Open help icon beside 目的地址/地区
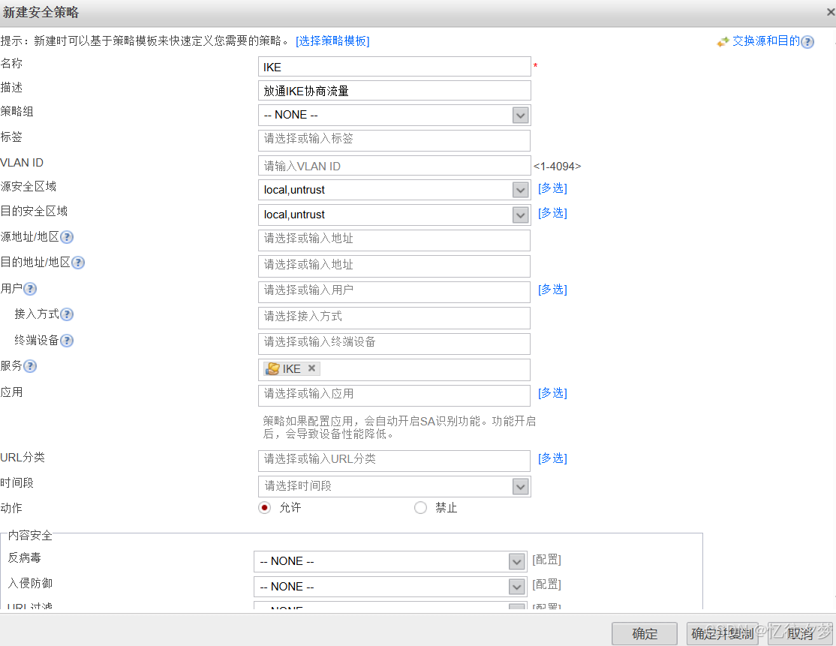Screen dimensions: 836x646 click(78, 263)
